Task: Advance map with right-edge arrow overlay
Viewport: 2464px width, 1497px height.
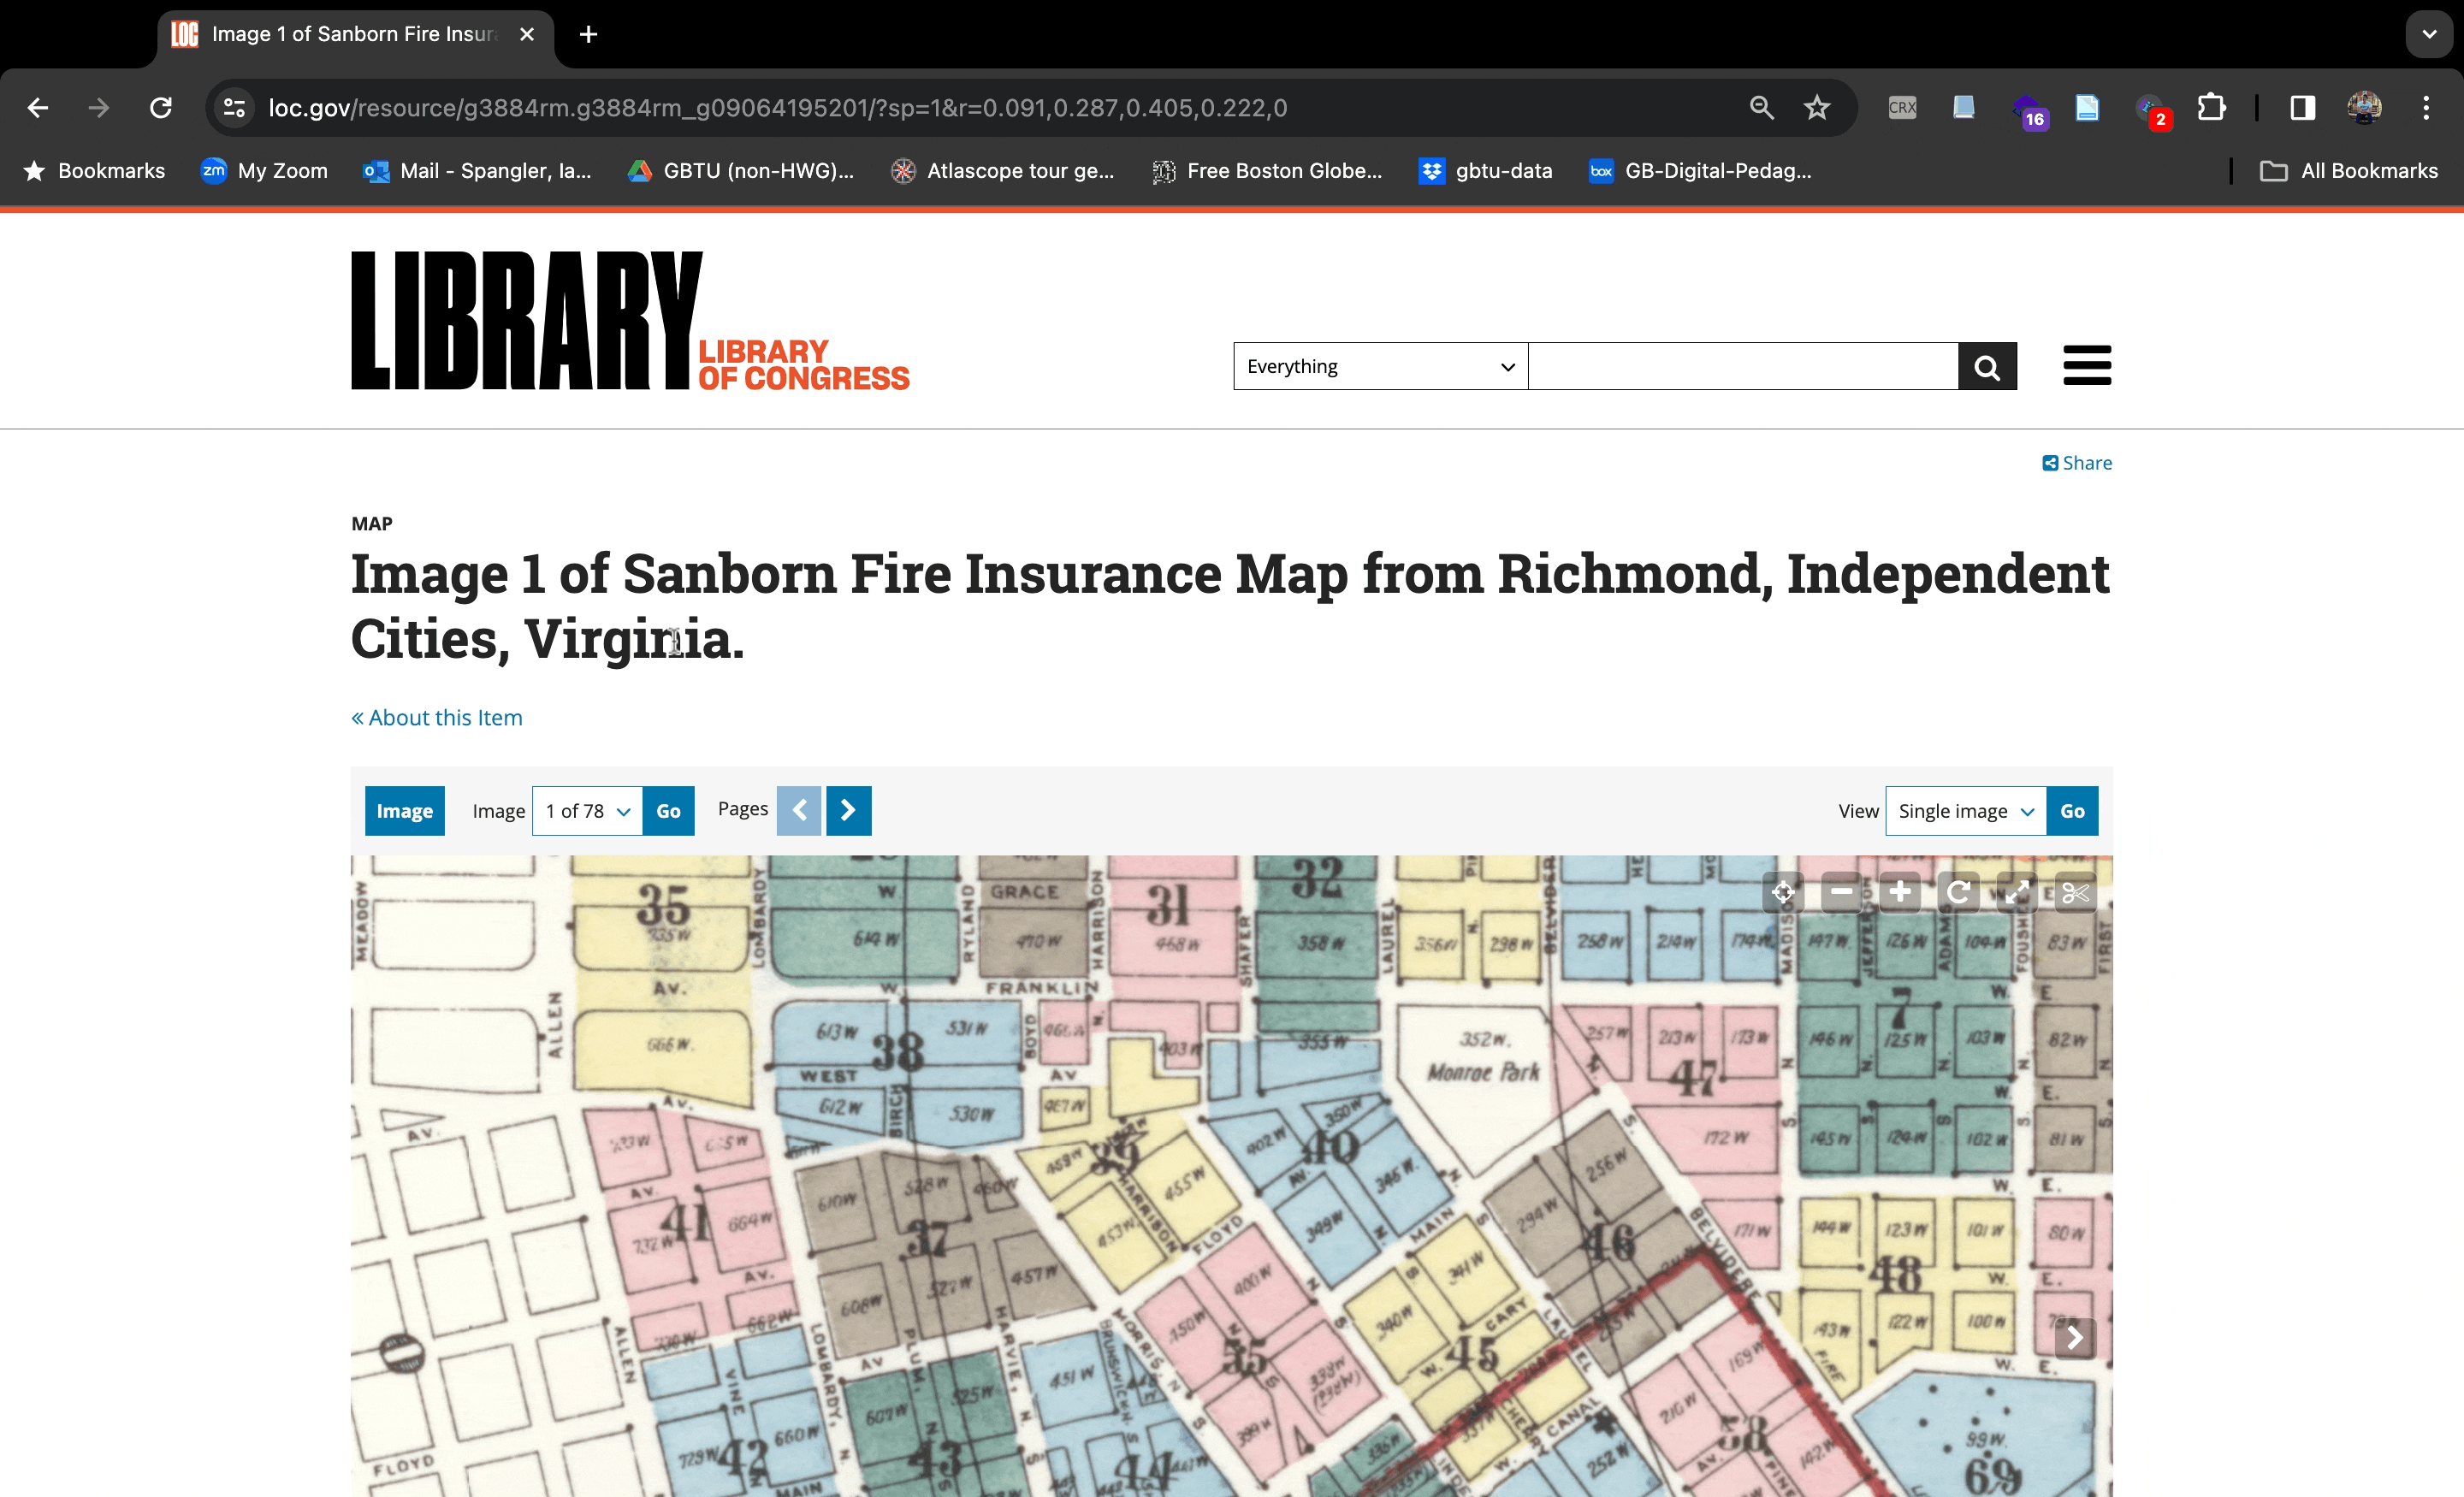Action: click(x=2074, y=1337)
